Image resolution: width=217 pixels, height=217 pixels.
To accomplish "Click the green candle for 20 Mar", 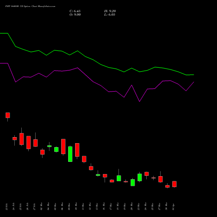I will [133, 183].
